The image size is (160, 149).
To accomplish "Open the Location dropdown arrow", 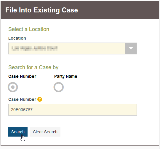I will pyautogui.click(x=131, y=48).
